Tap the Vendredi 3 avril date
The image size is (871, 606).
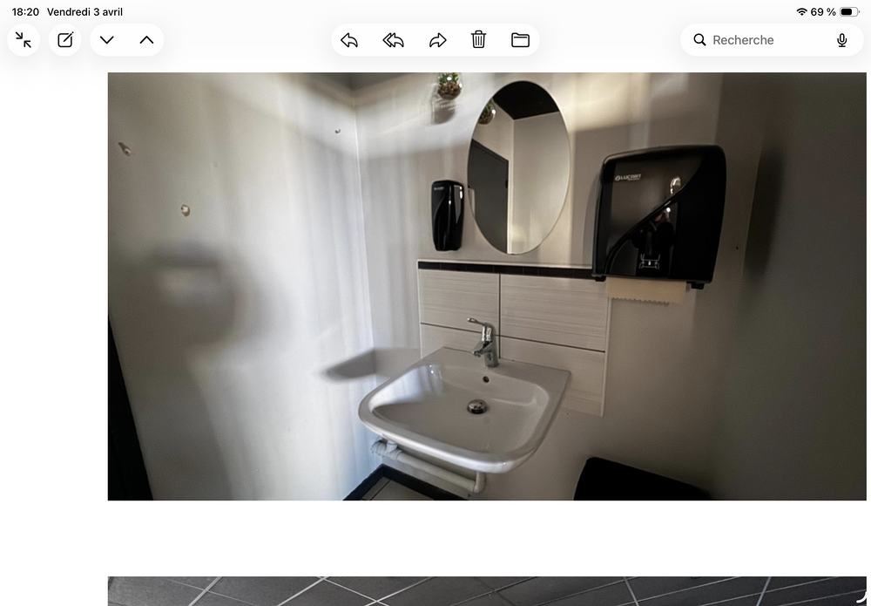click(85, 11)
